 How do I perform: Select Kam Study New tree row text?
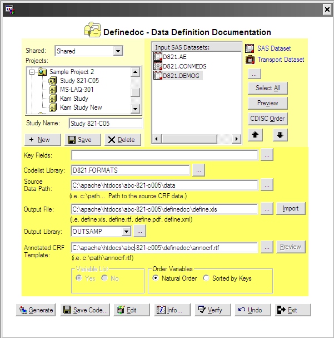click(x=81, y=107)
